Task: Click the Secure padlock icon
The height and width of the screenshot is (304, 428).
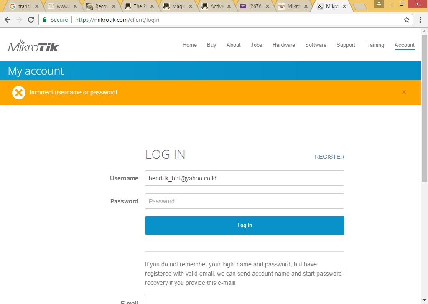Action: (x=45, y=19)
